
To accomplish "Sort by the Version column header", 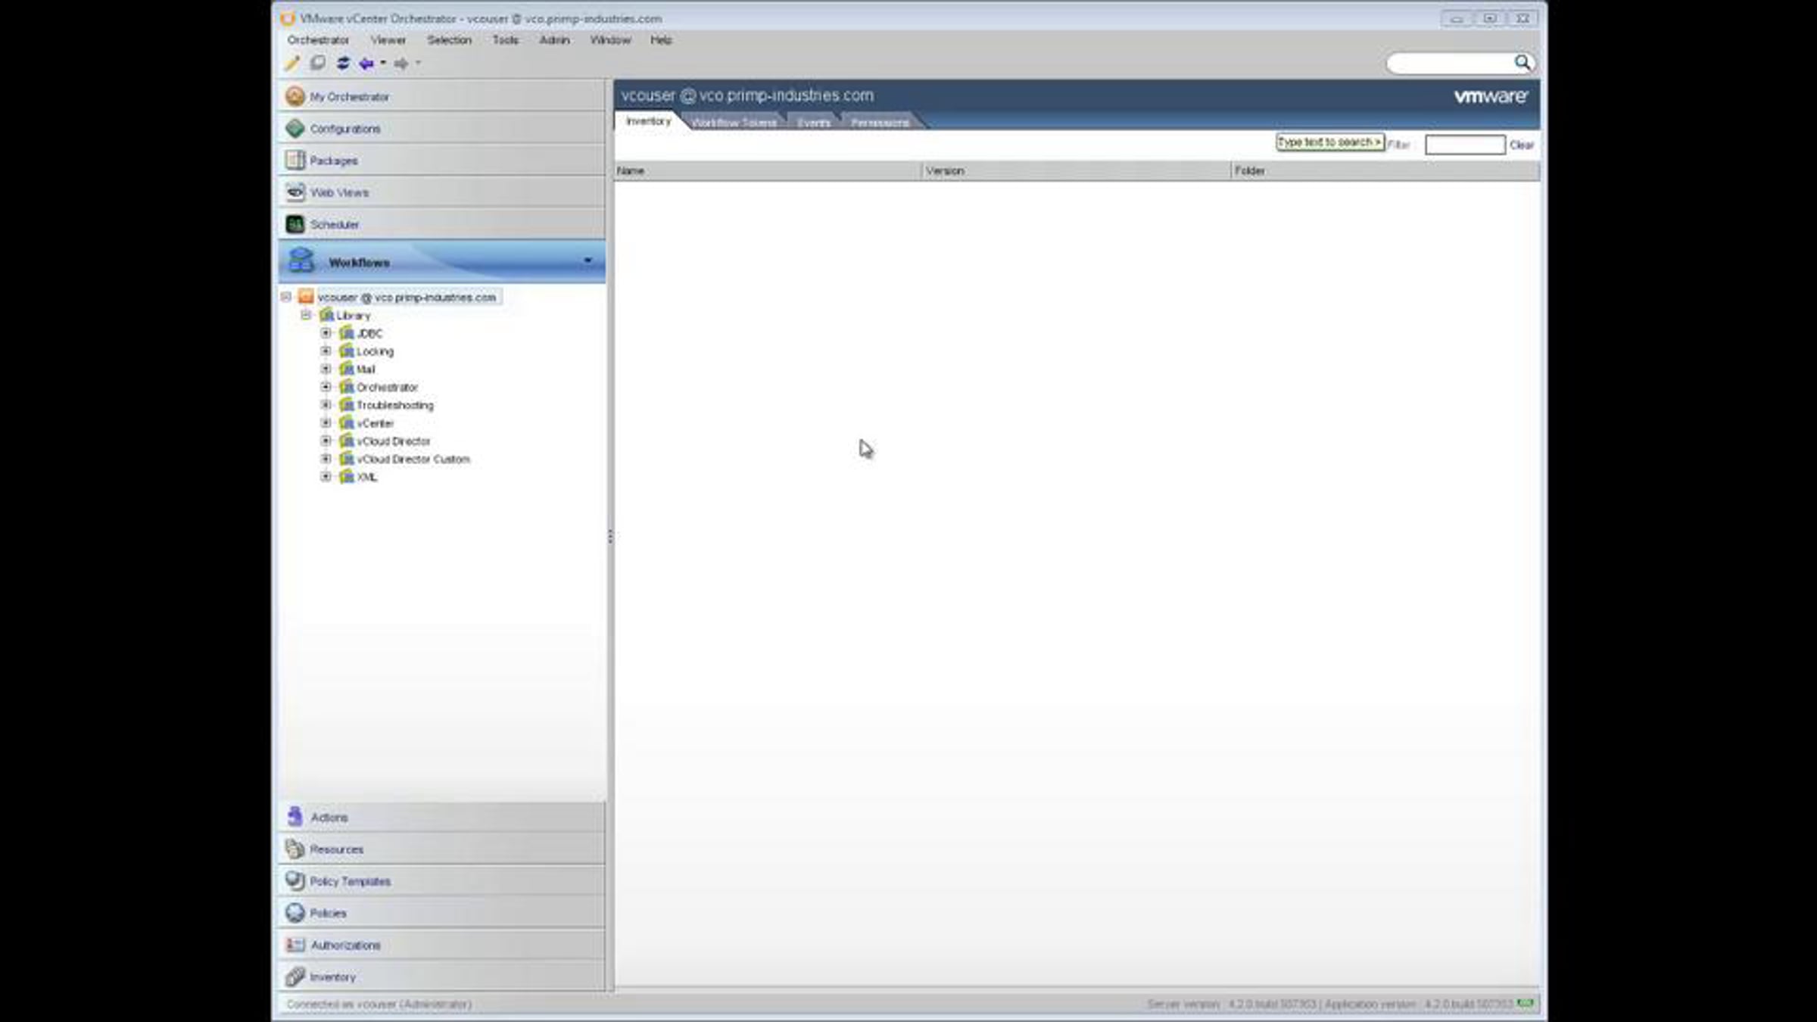I will point(1077,171).
